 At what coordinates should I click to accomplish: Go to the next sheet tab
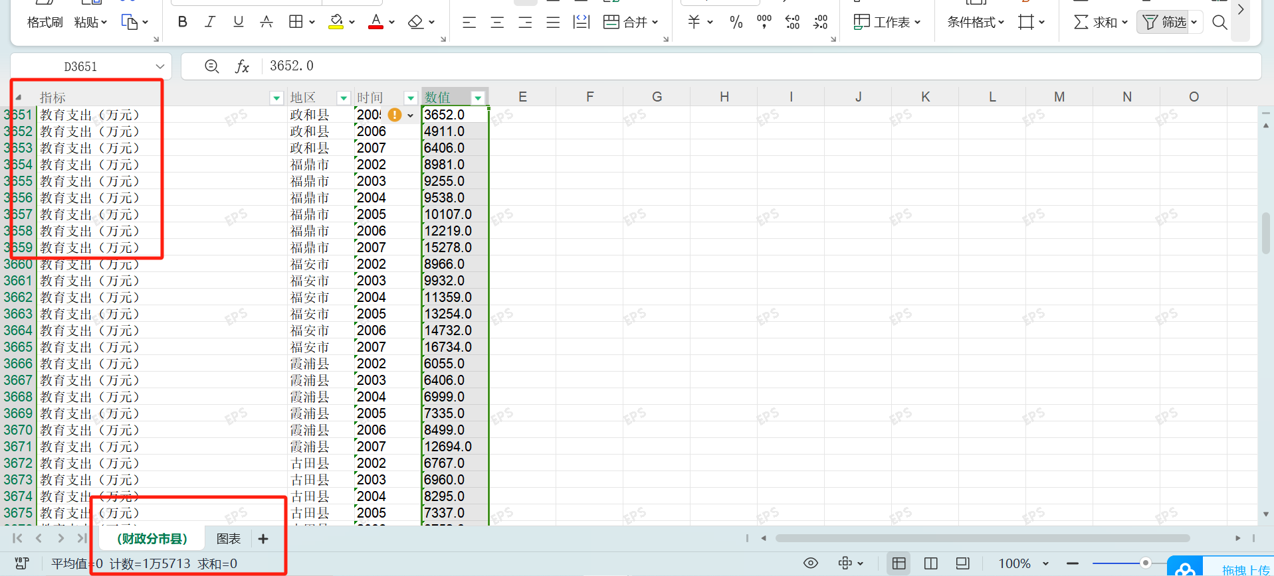(60, 538)
